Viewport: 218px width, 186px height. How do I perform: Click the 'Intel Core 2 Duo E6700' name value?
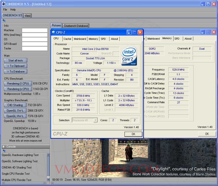[95, 49]
